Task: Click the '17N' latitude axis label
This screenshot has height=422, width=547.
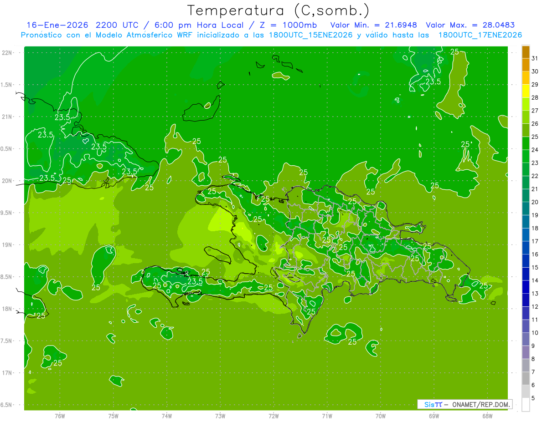Action: (7, 373)
